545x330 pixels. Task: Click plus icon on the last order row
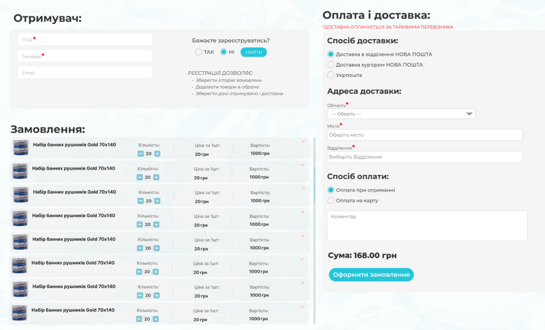[156, 319]
